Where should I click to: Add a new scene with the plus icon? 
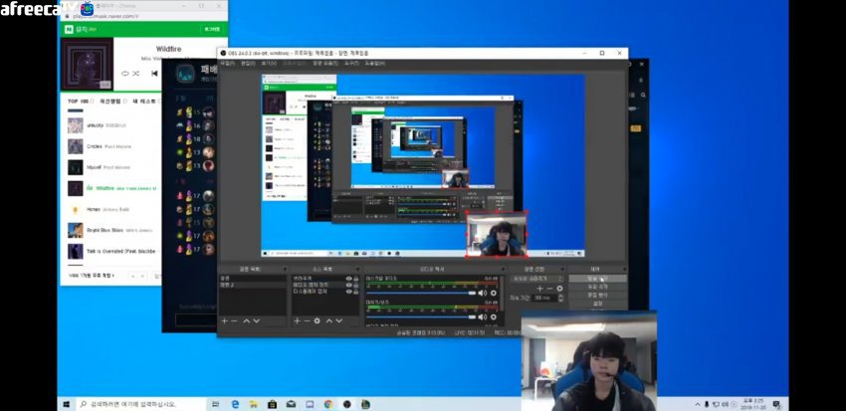coord(224,320)
